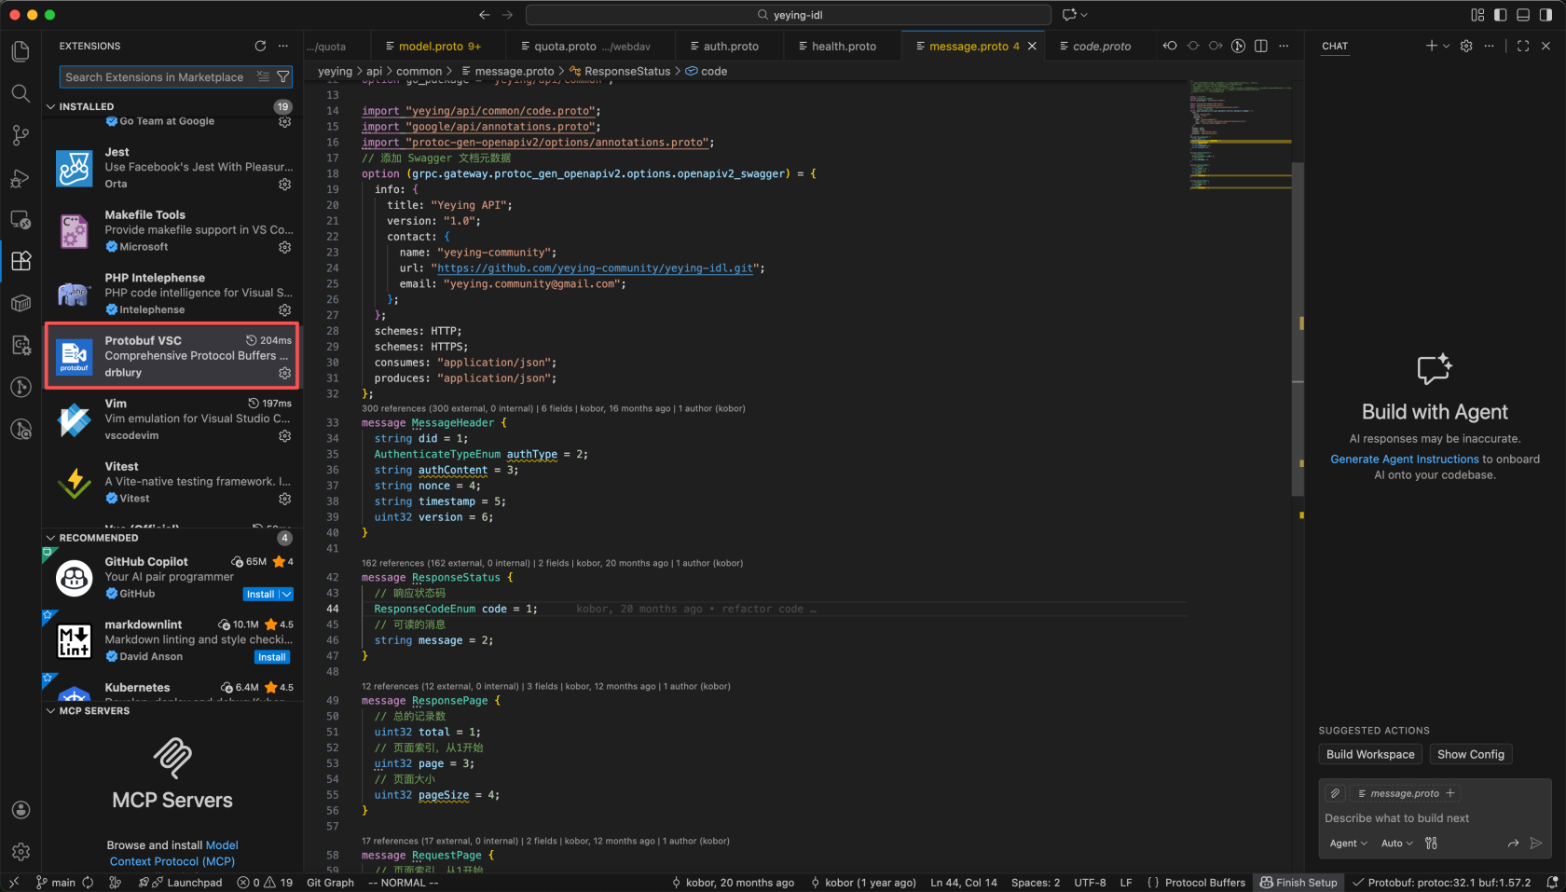Open the Search view in activity bar
This screenshot has width=1566, height=892.
pos(21,93)
